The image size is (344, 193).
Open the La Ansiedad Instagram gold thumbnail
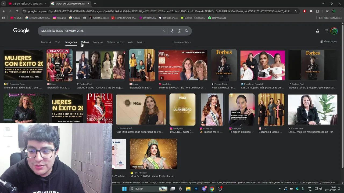182,110
